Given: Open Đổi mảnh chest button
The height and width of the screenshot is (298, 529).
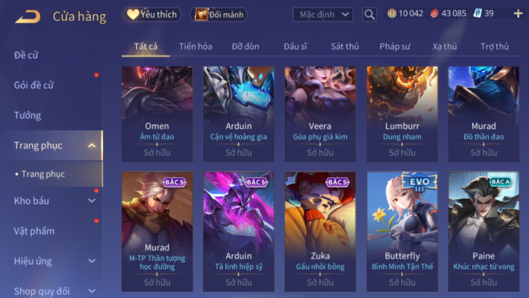Looking at the screenshot, I should pyautogui.click(x=219, y=14).
